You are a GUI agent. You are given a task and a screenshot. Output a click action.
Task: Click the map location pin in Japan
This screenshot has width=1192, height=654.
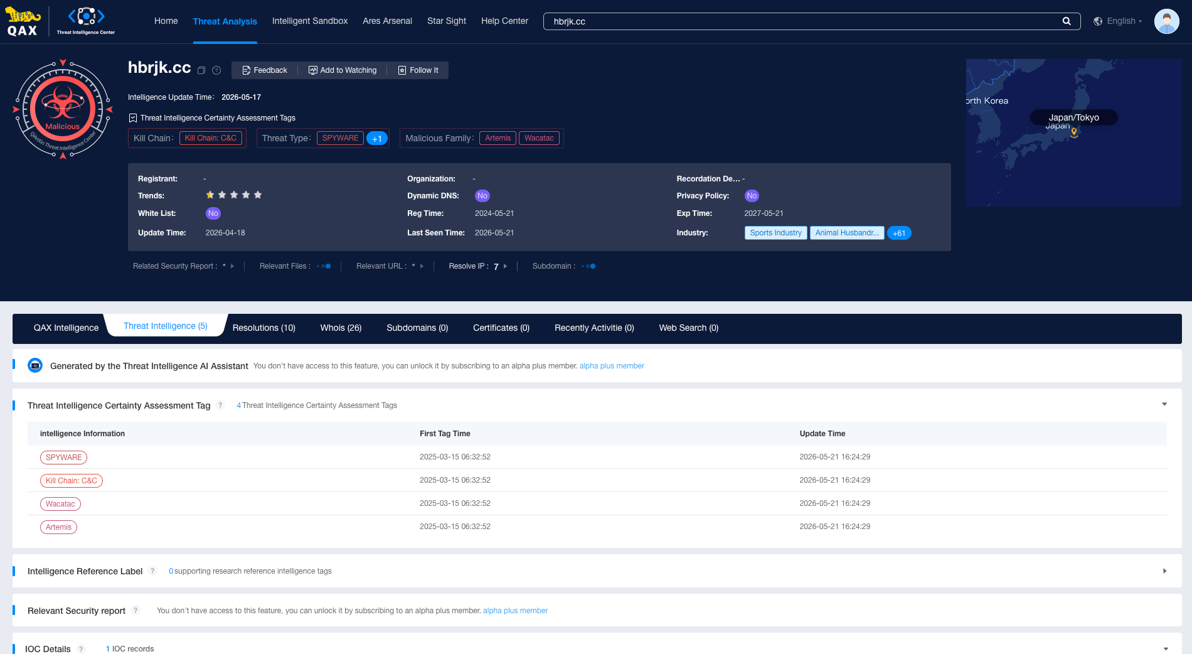(x=1074, y=132)
